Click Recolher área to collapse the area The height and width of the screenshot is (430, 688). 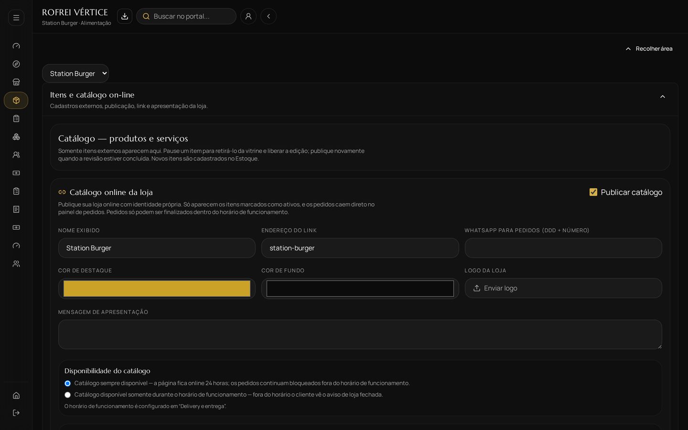(649, 49)
